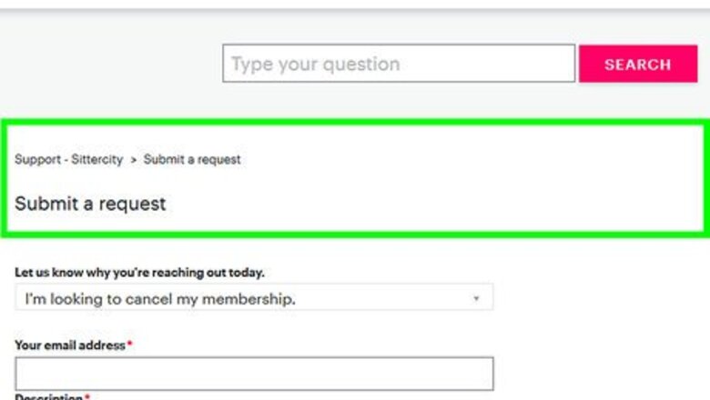
Task: Click the Description field label
Action: [48, 397]
